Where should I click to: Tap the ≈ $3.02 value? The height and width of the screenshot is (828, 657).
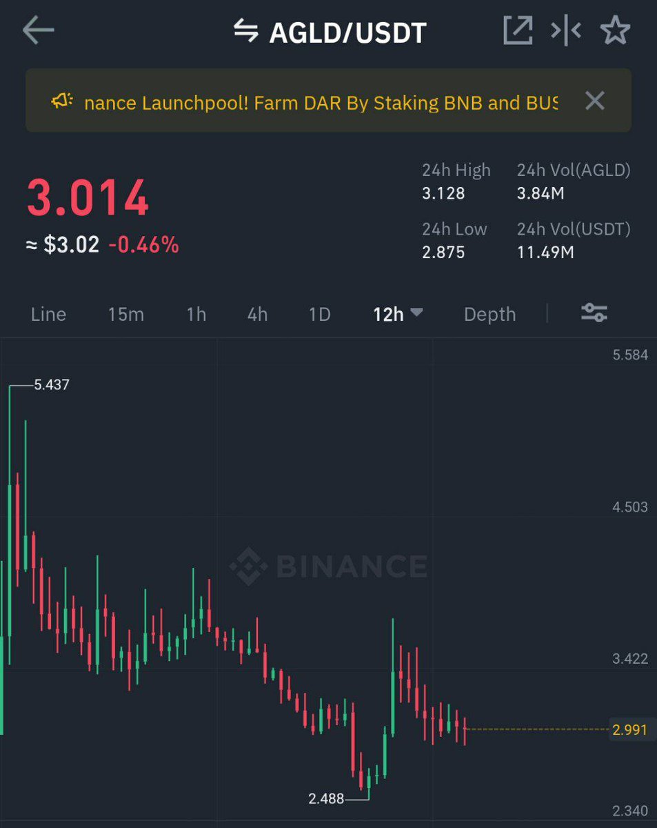pyautogui.click(x=63, y=244)
